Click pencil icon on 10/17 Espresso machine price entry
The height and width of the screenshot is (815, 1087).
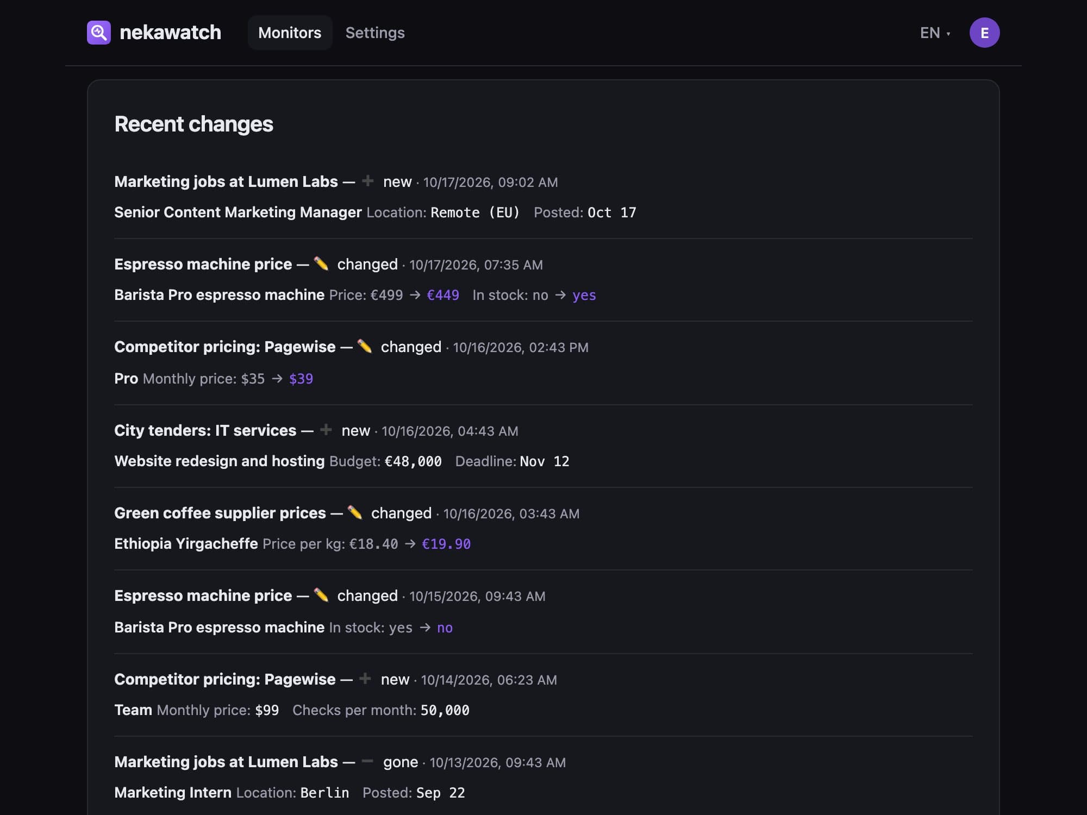pyautogui.click(x=321, y=264)
